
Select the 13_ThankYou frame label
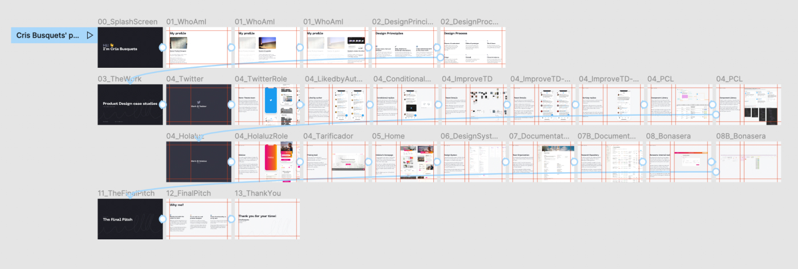258,193
